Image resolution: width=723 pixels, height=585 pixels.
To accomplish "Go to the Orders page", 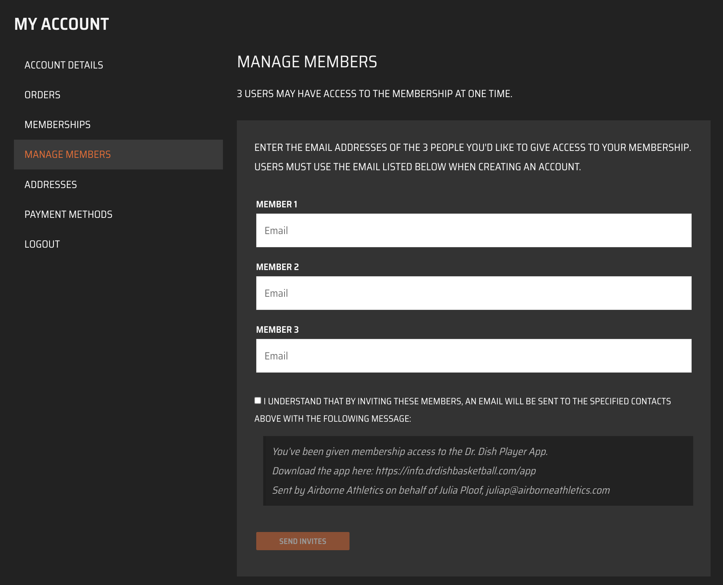I will coord(43,95).
